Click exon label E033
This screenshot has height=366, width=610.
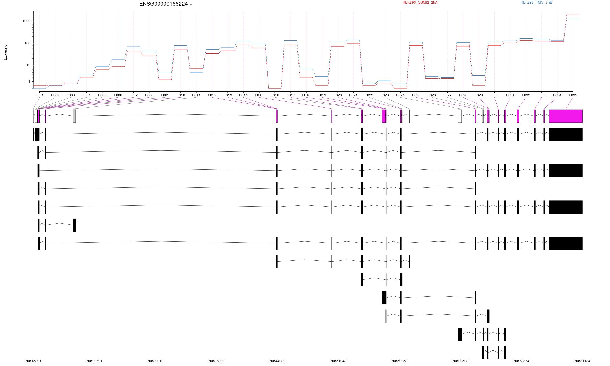tap(541, 95)
